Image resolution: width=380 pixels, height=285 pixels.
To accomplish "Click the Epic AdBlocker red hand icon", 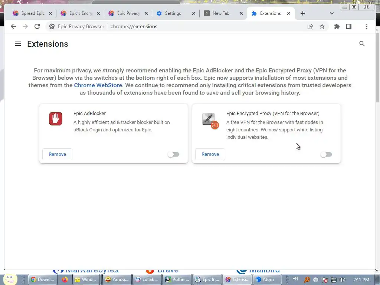I will click(x=56, y=119).
